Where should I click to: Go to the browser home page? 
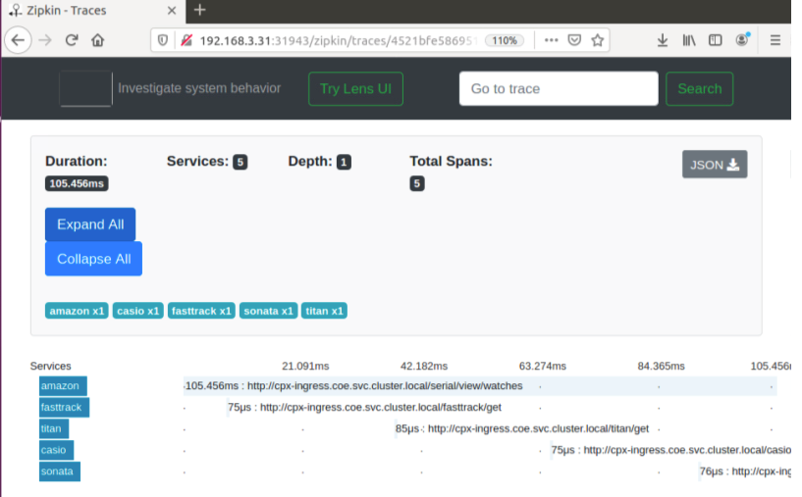98,41
